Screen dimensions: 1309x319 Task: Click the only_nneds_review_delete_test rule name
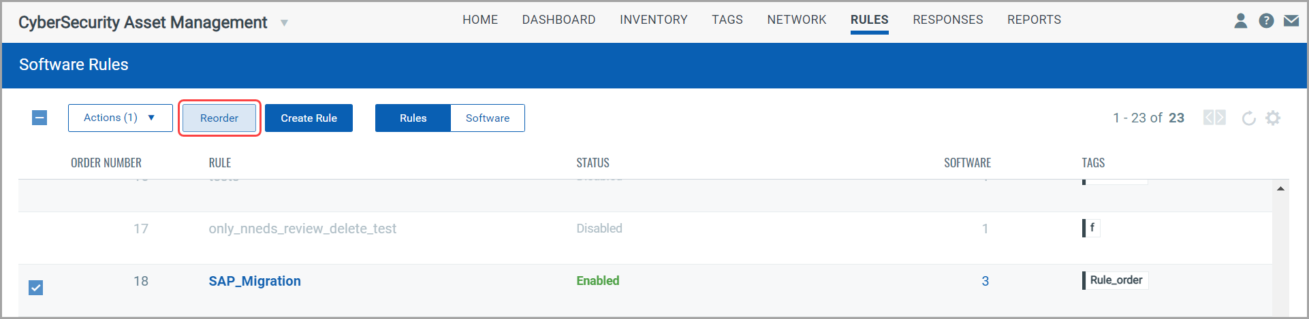pos(302,229)
